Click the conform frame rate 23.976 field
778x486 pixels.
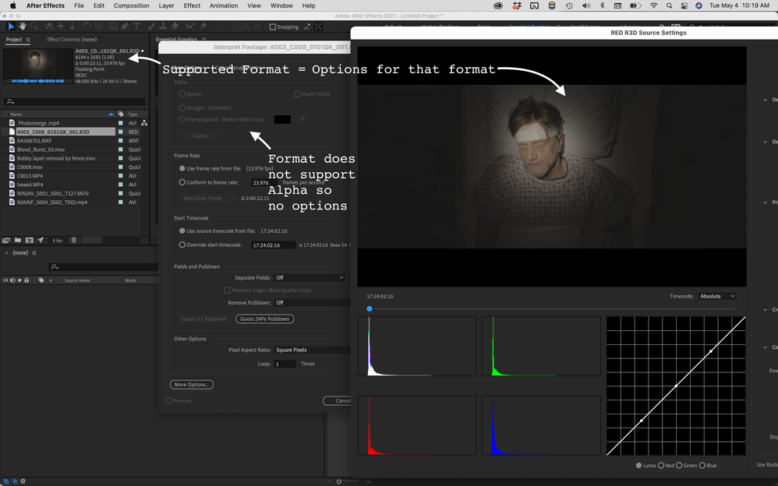click(263, 182)
